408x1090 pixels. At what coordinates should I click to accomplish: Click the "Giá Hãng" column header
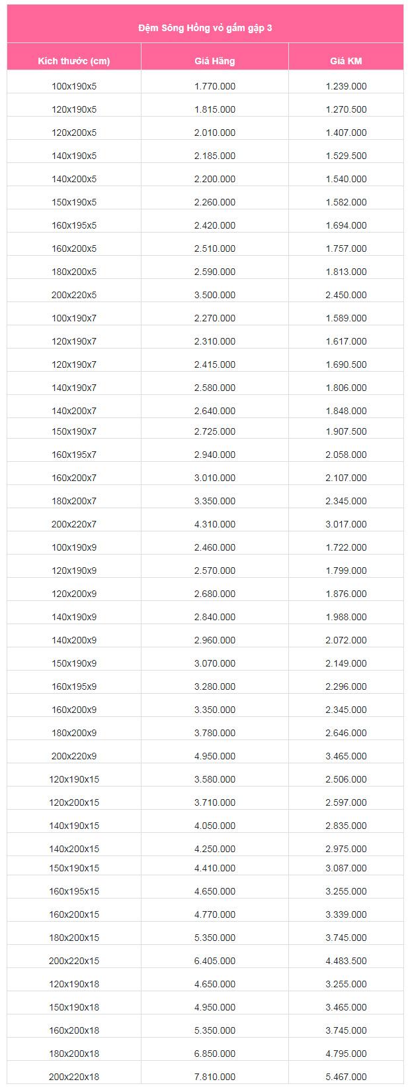215,61
